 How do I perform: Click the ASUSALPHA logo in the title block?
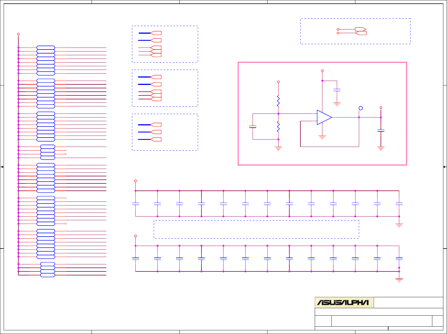344,303
